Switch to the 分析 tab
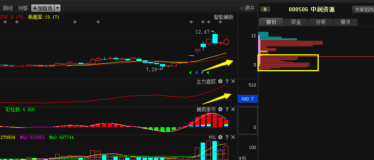The image size is (374, 160). point(321,22)
